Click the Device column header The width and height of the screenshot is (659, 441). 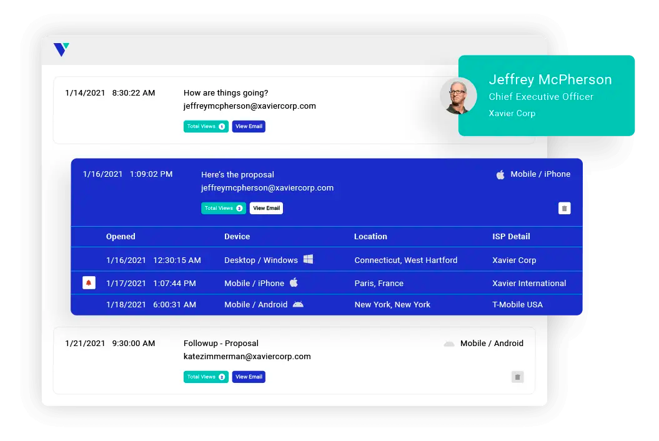coord(237,236)
